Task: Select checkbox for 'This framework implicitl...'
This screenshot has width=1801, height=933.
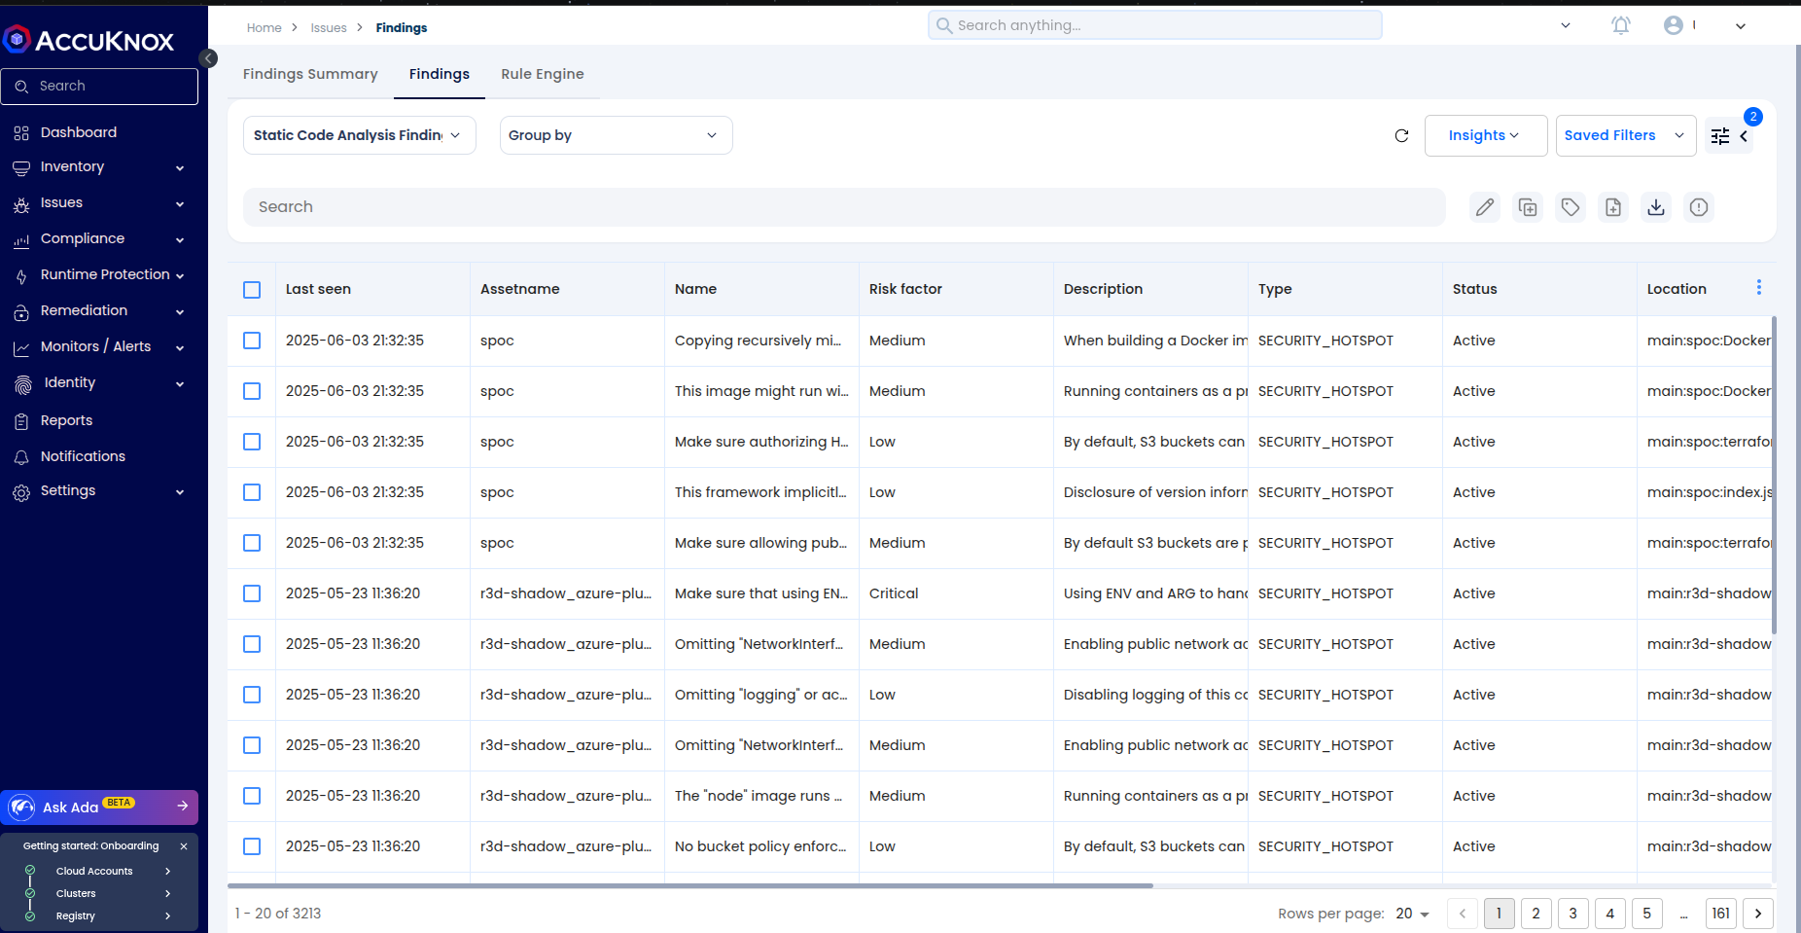Action: coord(252,492)
